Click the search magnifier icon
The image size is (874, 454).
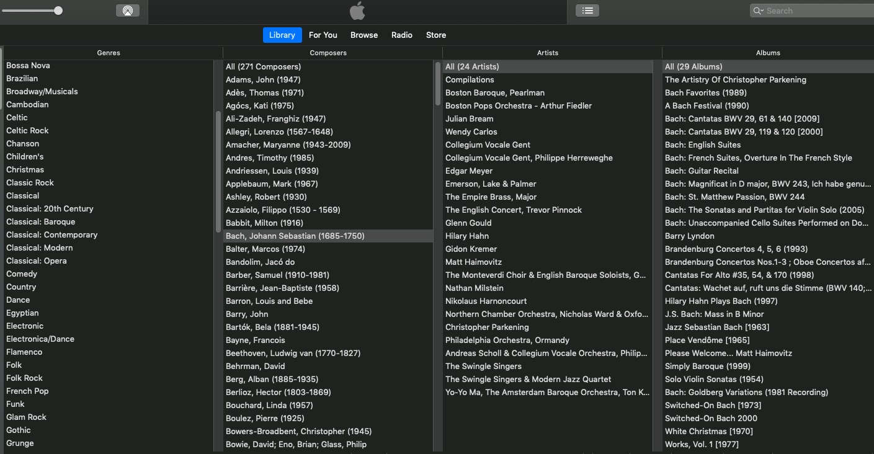(x=758, y=11)
